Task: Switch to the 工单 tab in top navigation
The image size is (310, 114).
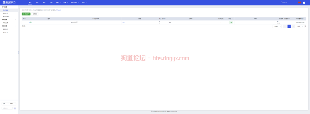Action: tap(51, 2)
